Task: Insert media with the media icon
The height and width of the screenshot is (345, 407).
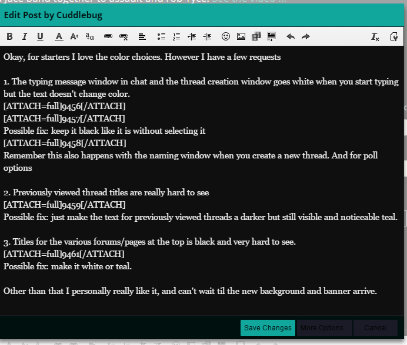Action: 256,36
